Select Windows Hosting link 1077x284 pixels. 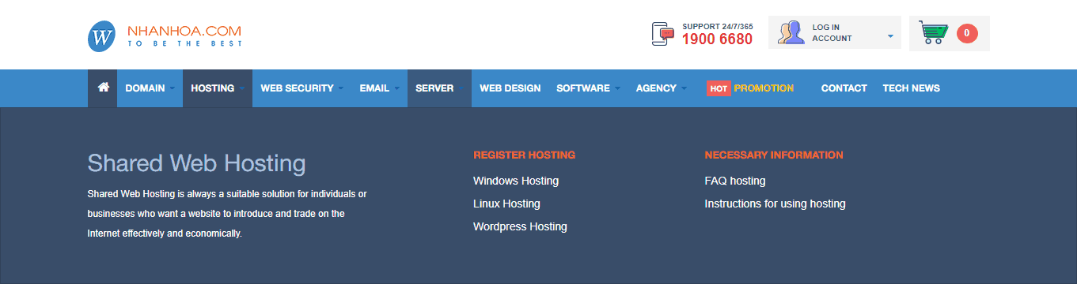pos(516,181)
